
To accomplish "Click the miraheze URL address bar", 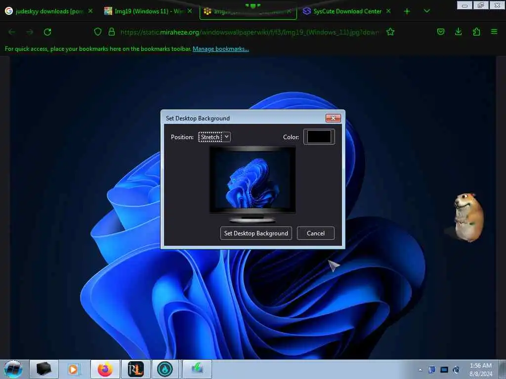I will 250,32.
